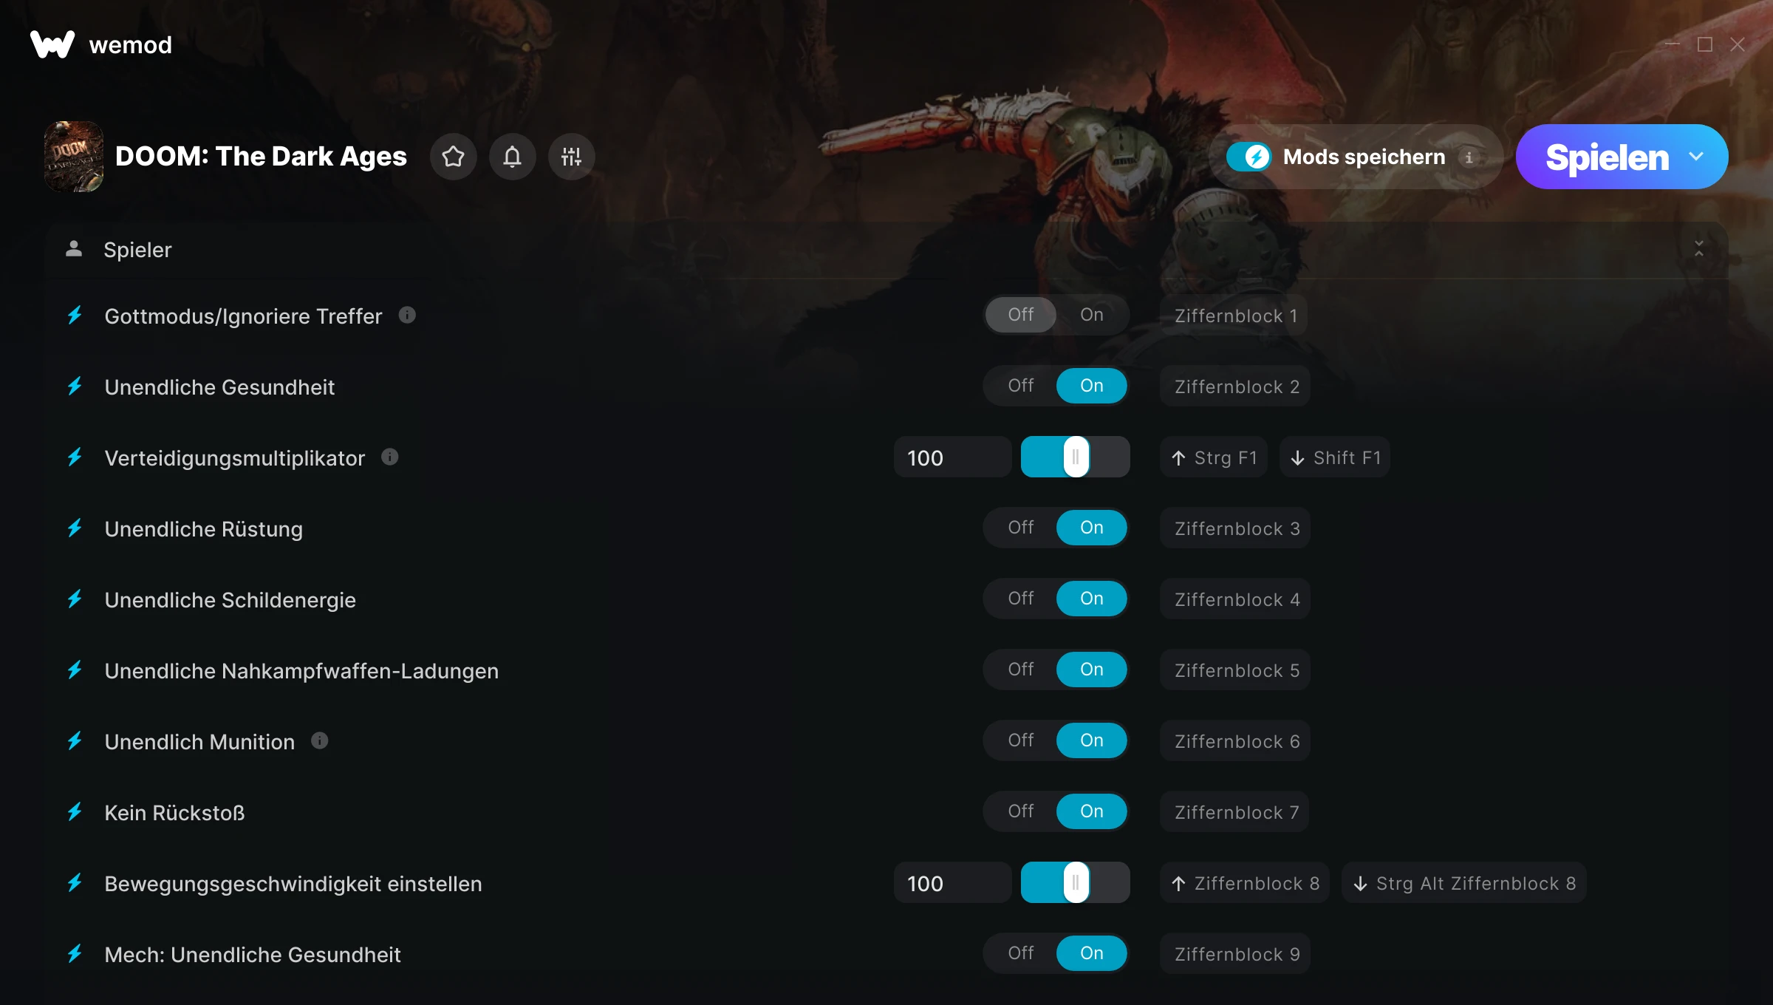Click the favorite star icon

(x=453, y=157)
